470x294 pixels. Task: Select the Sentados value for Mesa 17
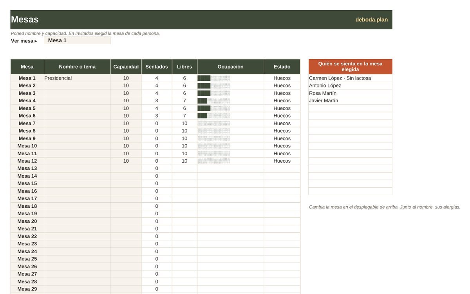click(x=157, y=198)
